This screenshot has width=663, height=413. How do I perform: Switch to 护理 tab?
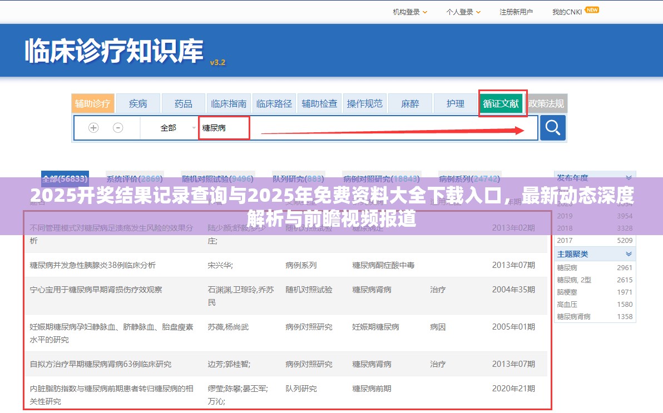(456, 103)
